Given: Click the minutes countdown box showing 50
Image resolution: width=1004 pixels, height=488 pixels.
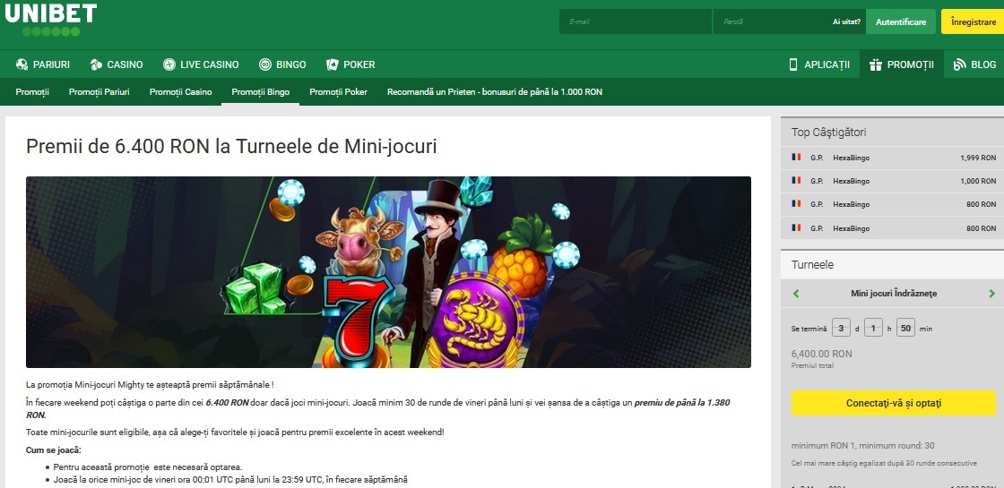Looking at the screenshot, I should 905,328.
